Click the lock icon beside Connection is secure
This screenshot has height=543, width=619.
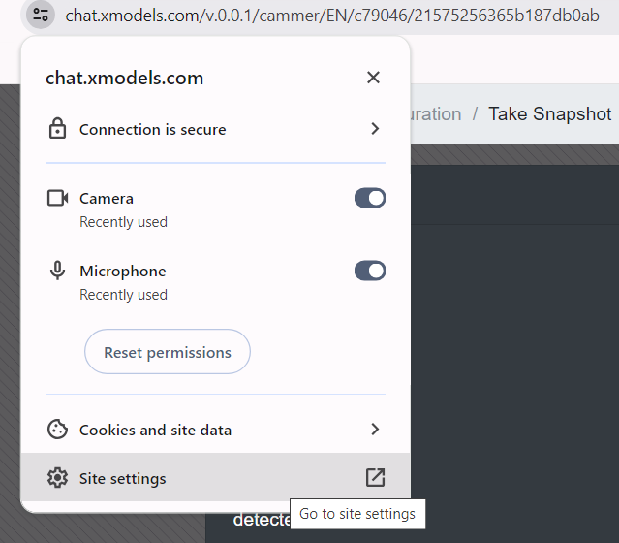point(57,128)
